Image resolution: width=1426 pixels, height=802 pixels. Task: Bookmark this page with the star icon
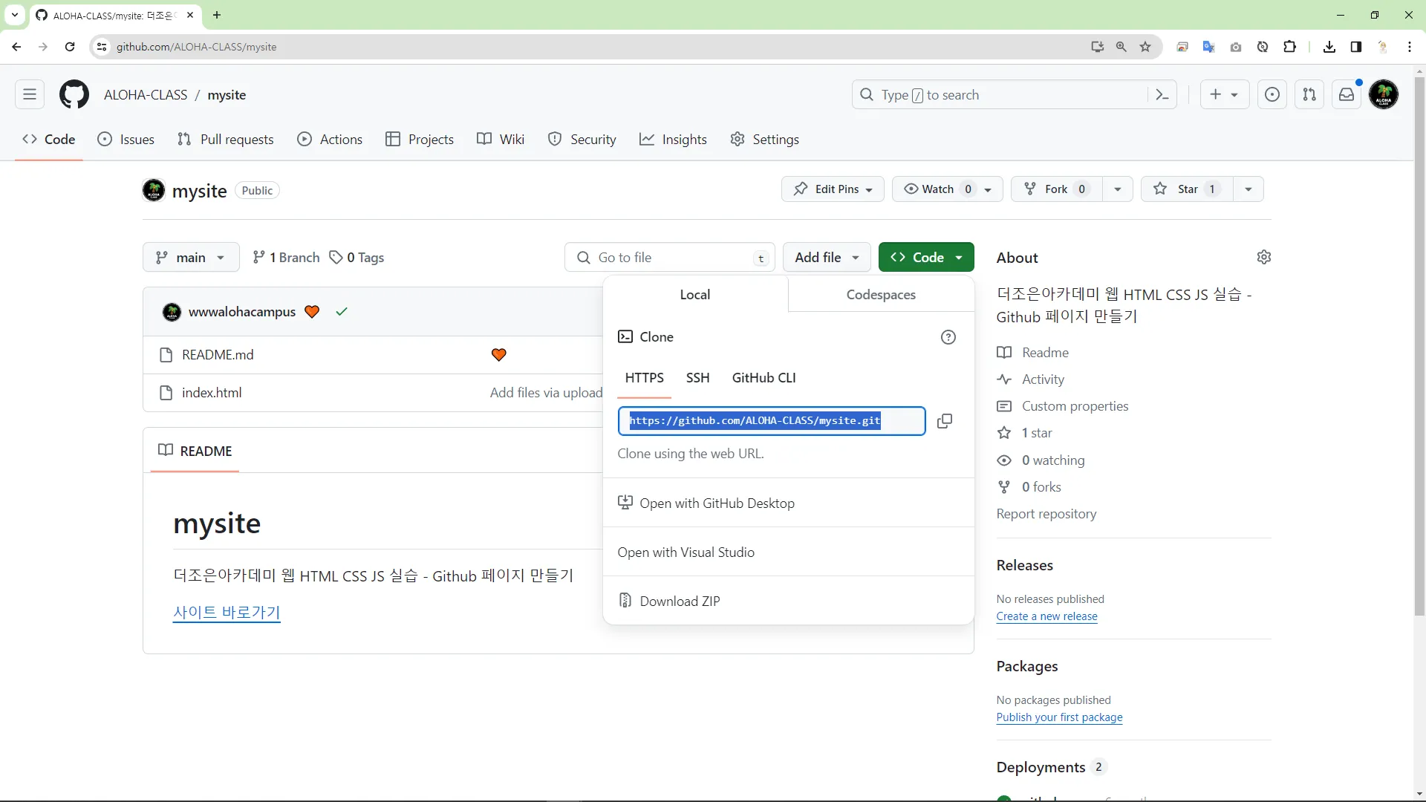tap(1145, 47)
